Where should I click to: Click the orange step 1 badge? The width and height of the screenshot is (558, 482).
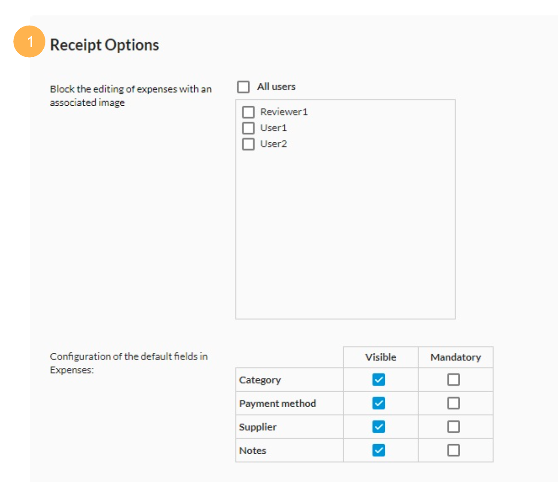pyautogui.click(x=30, y=42)
